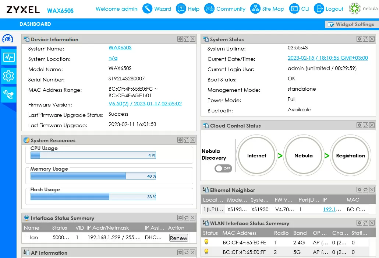Refresh the Cloud Control Status widget
379x258 pixels.
[x=366, y=125]
